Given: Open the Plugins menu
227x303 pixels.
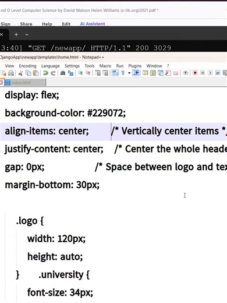Looking at the screenshot, I should click(135, 66).
